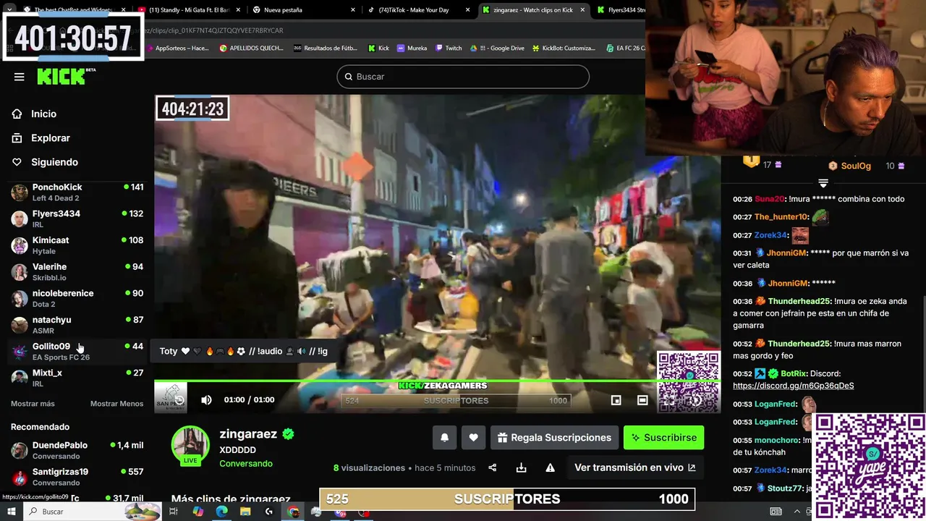926x521 pixels.
Task: Open Task View on taskbar
Action: point(174,512)
